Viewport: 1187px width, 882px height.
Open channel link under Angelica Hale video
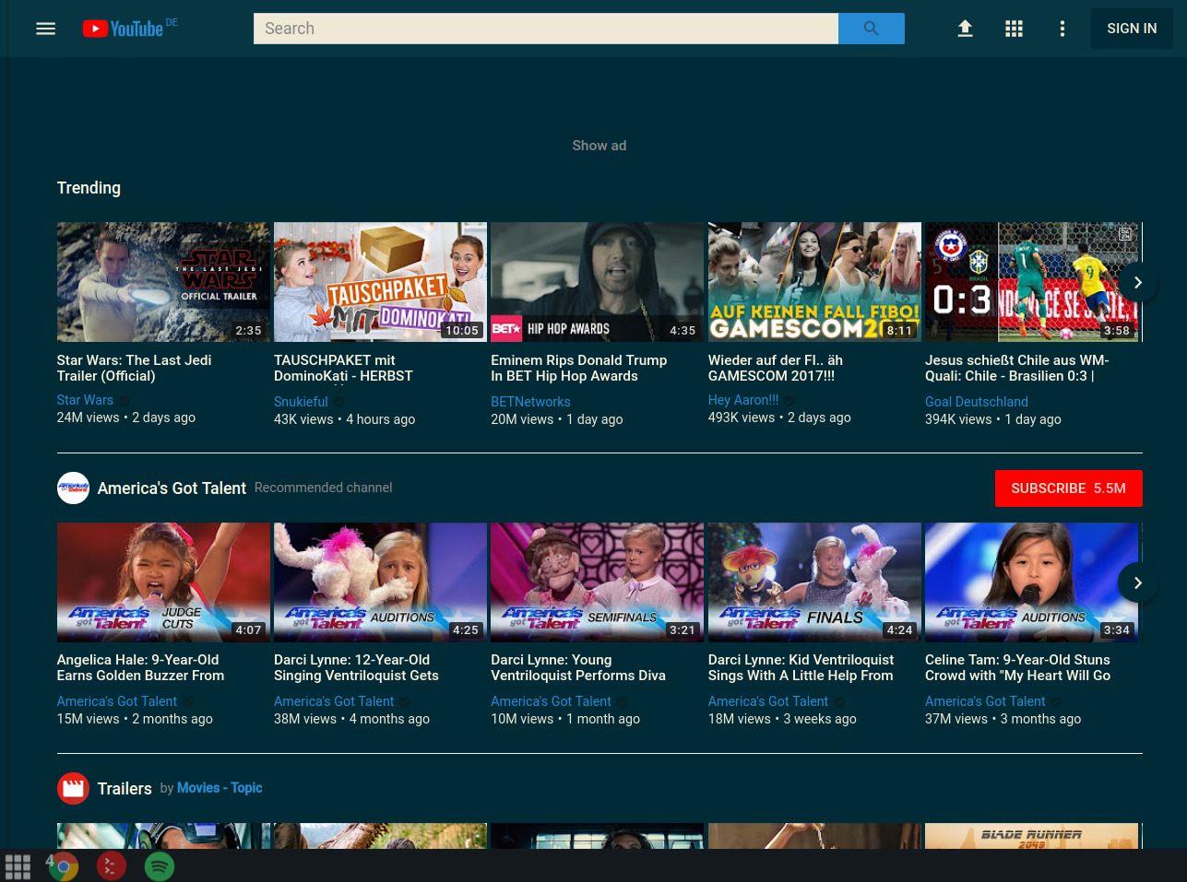[x=117, y=701]
